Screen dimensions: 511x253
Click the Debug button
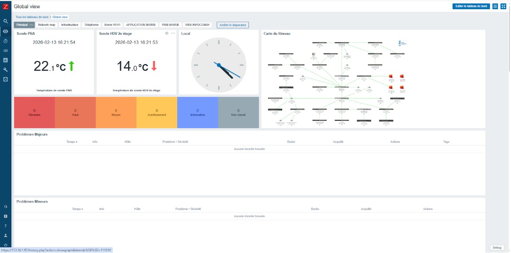pyautogui.click(x=497, y=247)
